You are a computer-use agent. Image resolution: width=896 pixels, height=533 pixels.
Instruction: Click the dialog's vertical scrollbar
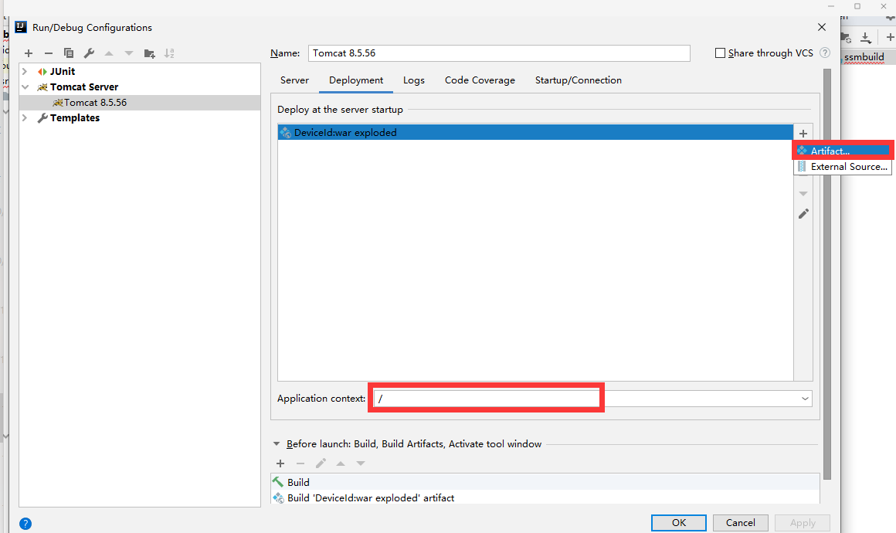[x=826, y=274]
